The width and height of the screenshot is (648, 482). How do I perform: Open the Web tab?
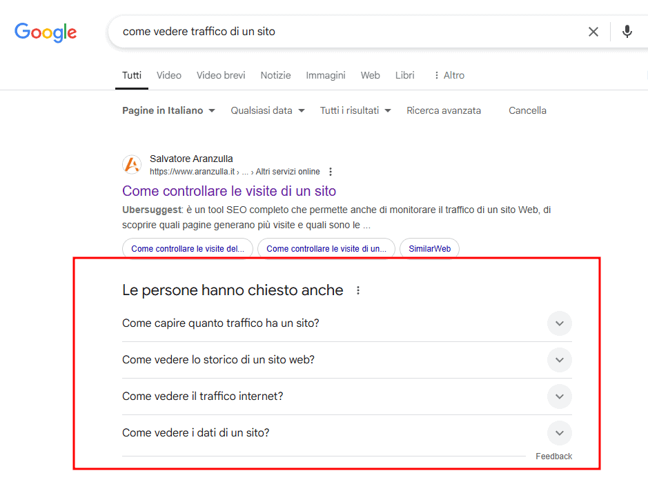coord(371,75)
